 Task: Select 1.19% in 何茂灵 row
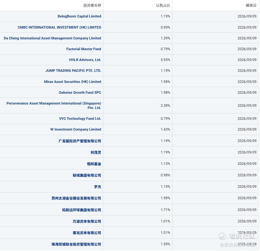click(165, 152)
